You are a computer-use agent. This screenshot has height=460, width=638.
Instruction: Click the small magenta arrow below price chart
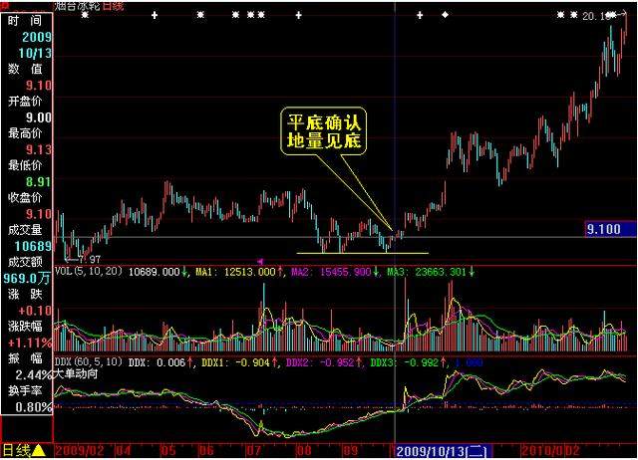(x=261, y=261)
